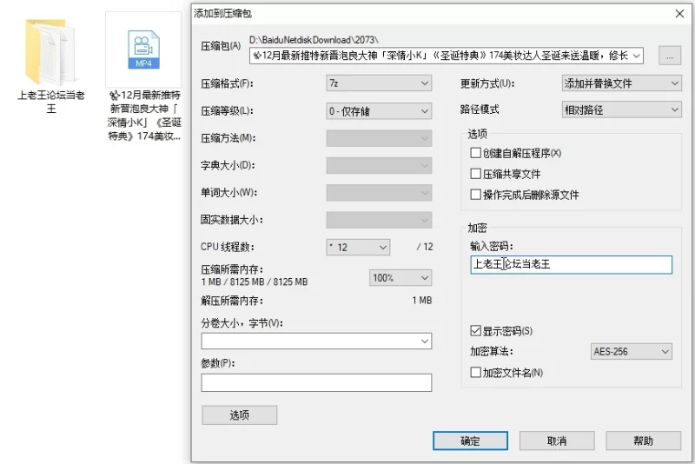Open the 路径模式 相对路径 dropdown

tap(621, 109)
